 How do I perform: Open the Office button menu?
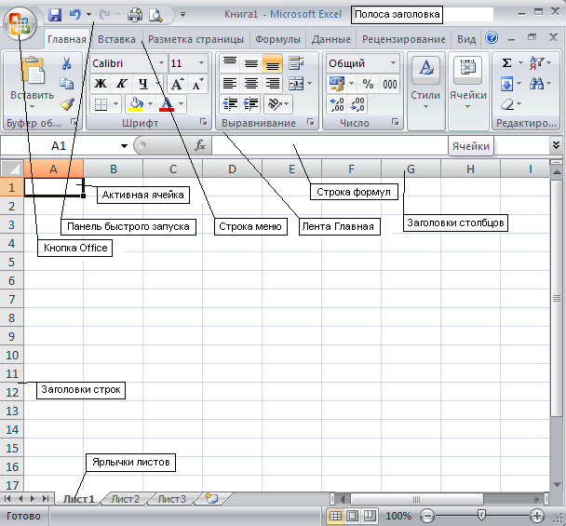point(20,23)
